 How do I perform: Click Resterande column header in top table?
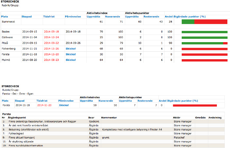coord(151,16)
